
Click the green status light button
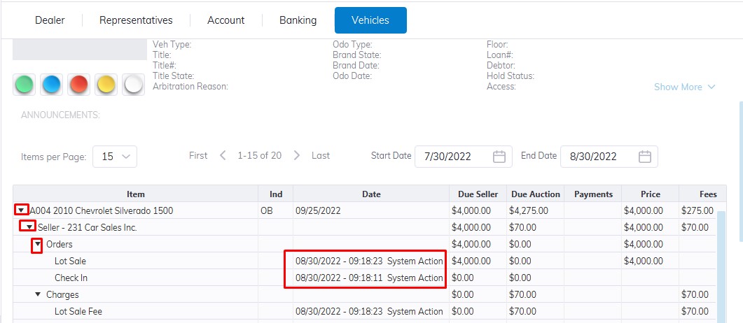(25, 85)
